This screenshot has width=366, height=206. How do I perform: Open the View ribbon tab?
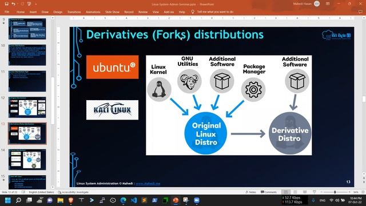156,11
